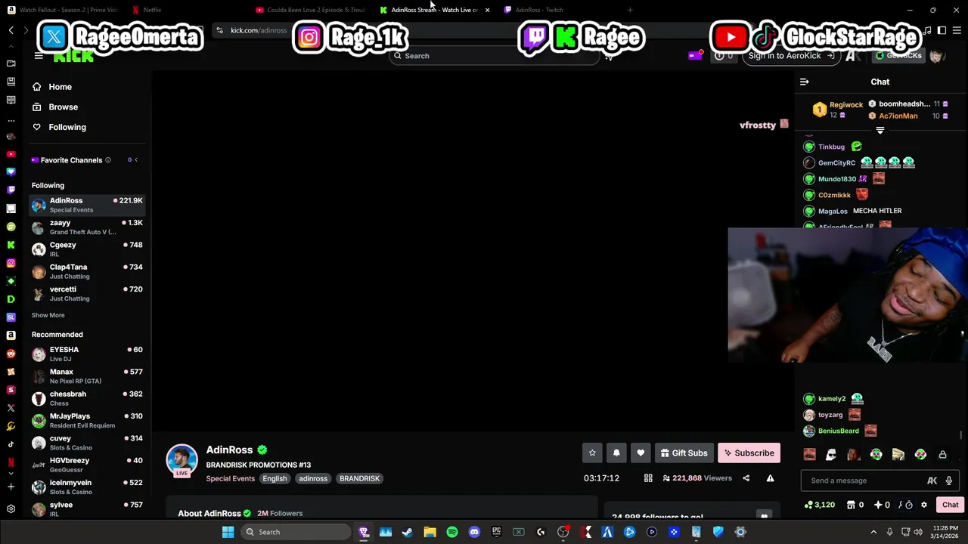
Task: Click the Subscribe button
Action: (x=749, y=453)
